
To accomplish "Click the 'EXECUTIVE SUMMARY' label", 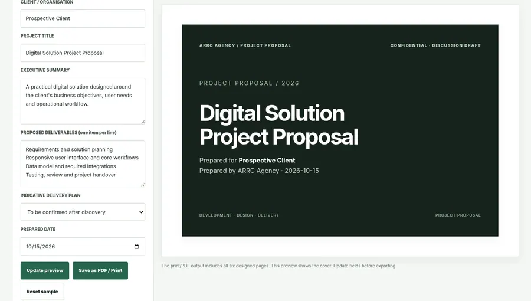I will pos(45,70).
